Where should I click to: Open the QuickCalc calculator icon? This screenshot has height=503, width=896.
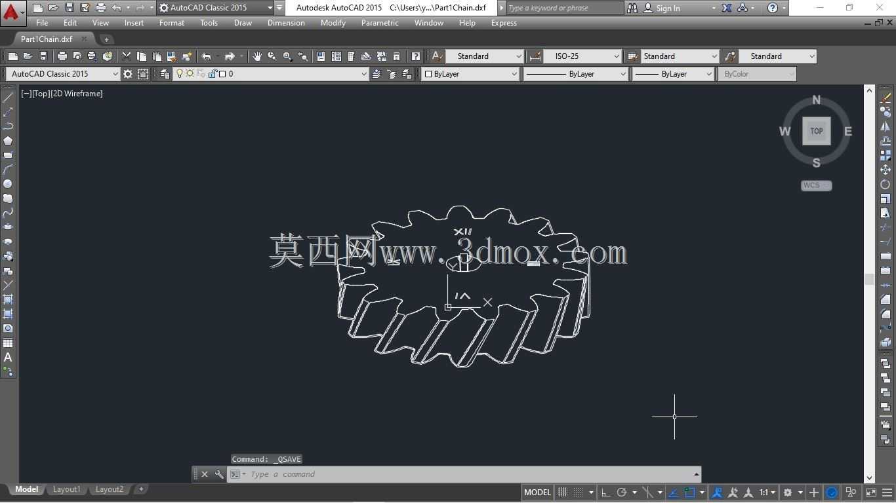(396, 56)
